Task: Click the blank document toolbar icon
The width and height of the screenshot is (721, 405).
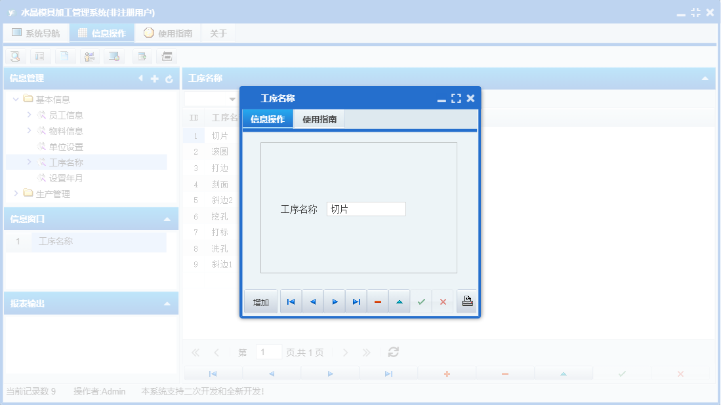Action: coord(65,56)
